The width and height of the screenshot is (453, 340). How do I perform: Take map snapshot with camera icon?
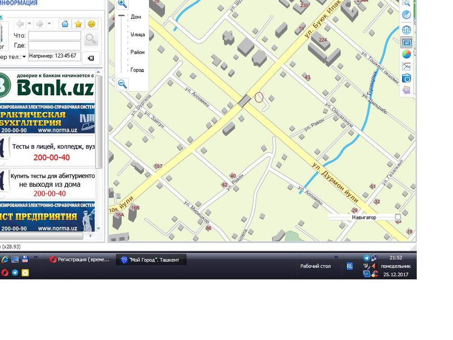[x=406, y=78]
